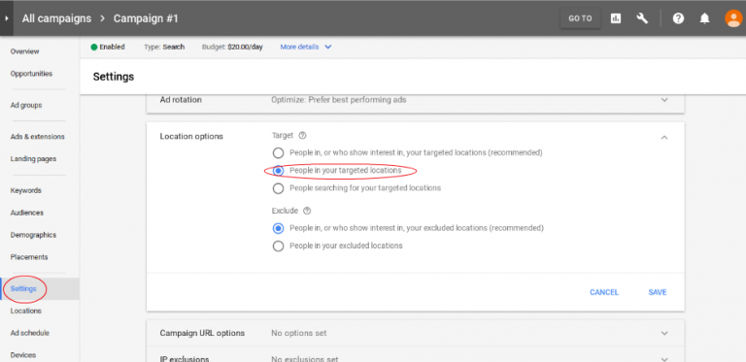Open Keywords in the sidebar

pyautogui.click(x=25, y=190)
